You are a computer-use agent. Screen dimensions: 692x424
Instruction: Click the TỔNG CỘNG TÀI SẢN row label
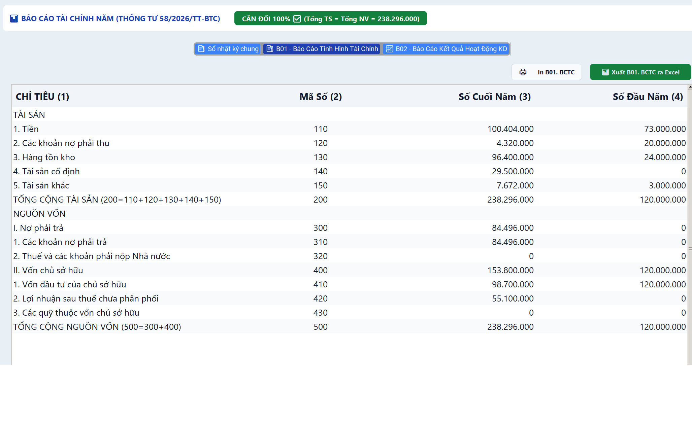point(117,200)
